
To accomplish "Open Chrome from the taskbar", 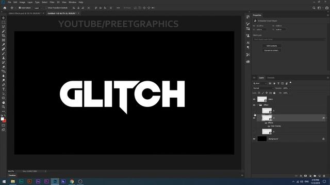I will [x=72, y=181].
